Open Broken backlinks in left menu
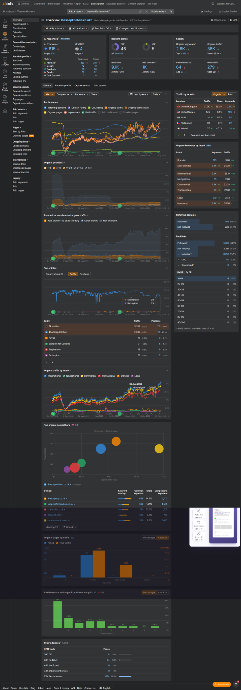The height and width of the screenshot is (690, 241). (21, 65)
